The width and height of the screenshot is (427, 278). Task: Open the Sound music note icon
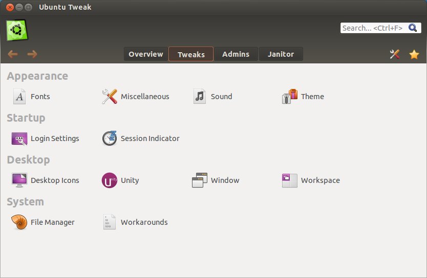(x=200, y=97)
